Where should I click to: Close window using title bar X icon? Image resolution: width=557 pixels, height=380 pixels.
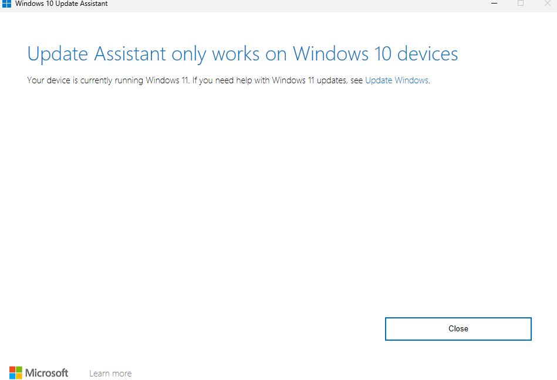click(547, 3)
